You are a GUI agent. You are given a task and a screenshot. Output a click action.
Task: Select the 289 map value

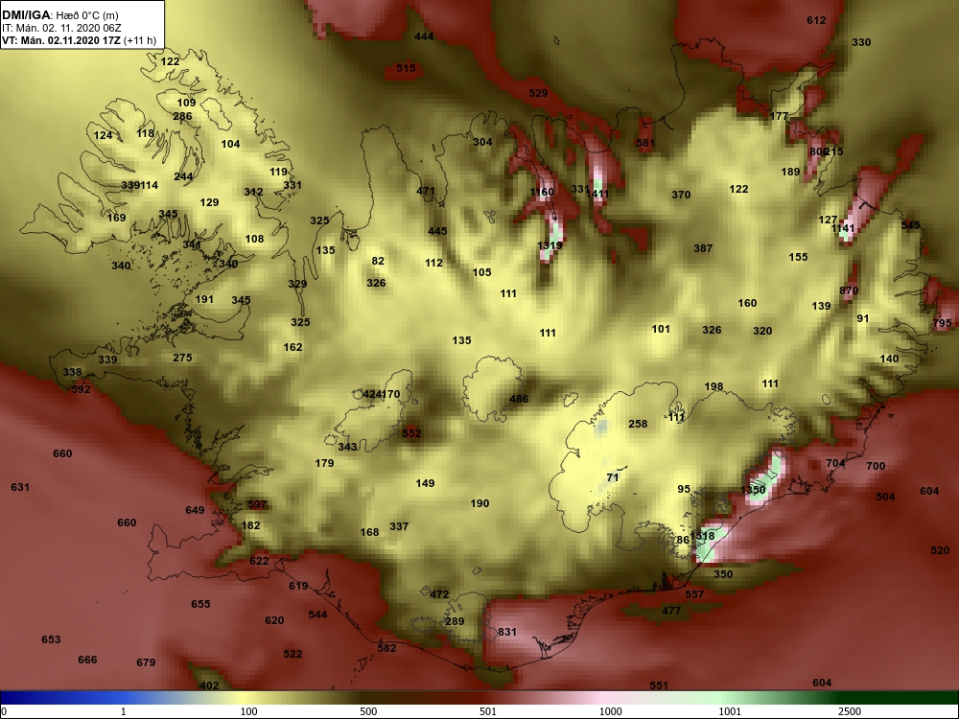pyautogui.click(x=455, y=622)
